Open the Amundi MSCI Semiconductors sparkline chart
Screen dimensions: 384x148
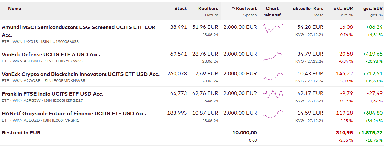click(273, 29)
